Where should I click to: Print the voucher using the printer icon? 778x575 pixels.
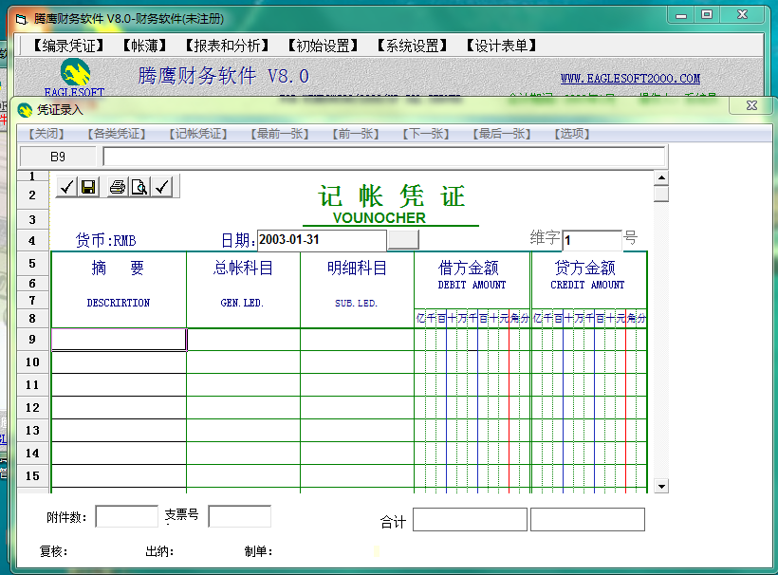pos(118,187)
